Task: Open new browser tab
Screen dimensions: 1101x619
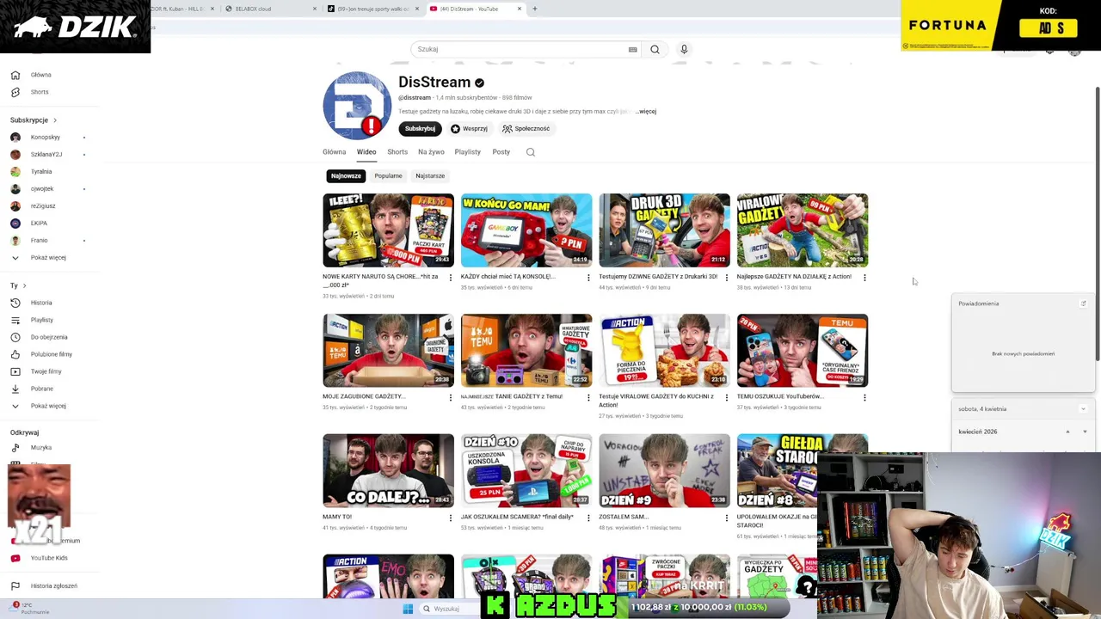Action: click(534, 9)
